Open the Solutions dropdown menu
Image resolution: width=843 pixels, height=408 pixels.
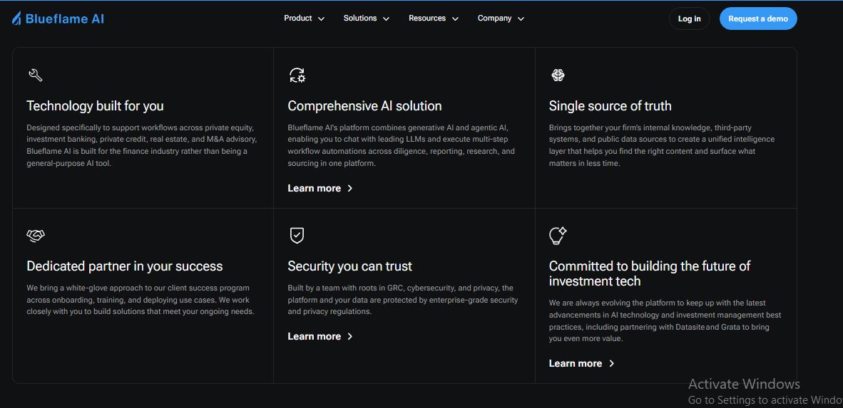point(366,19)
